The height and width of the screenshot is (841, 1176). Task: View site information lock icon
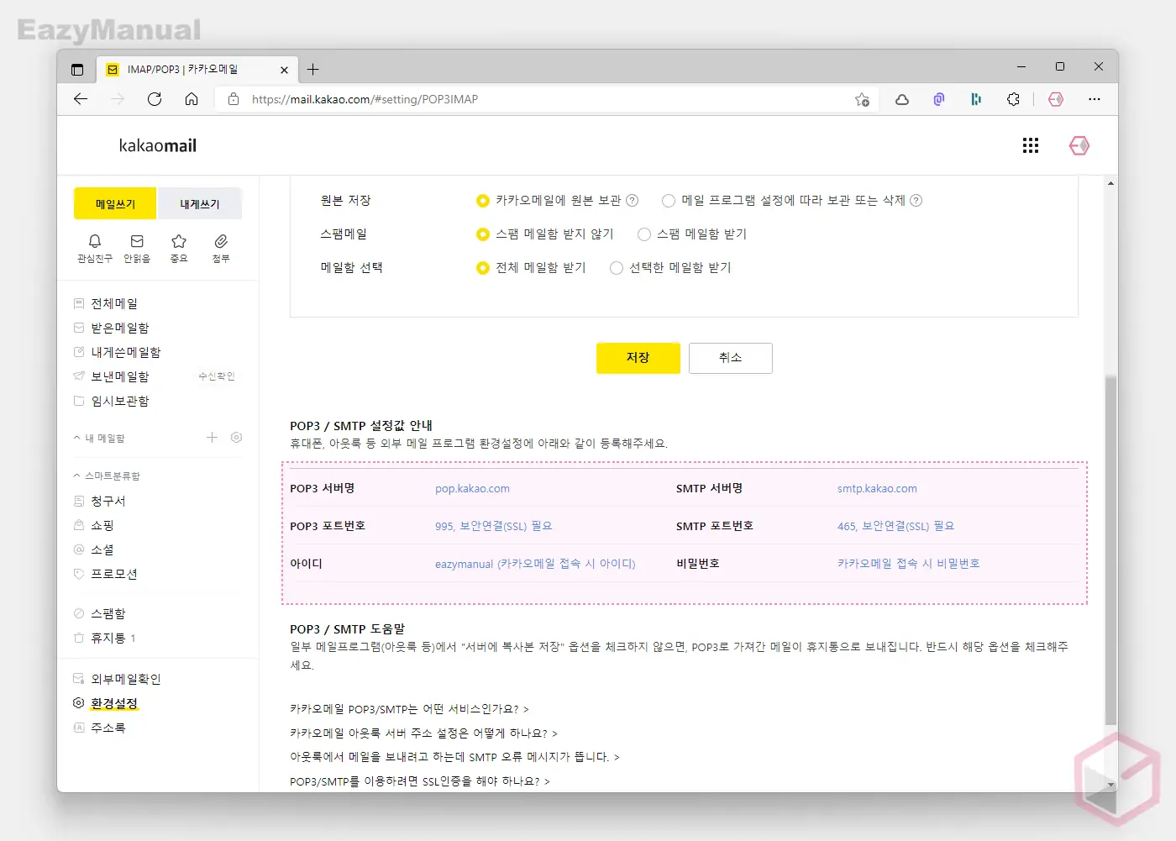tap(234, 99)
